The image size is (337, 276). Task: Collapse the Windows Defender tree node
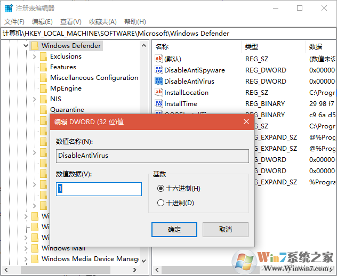tap(26, 45)
